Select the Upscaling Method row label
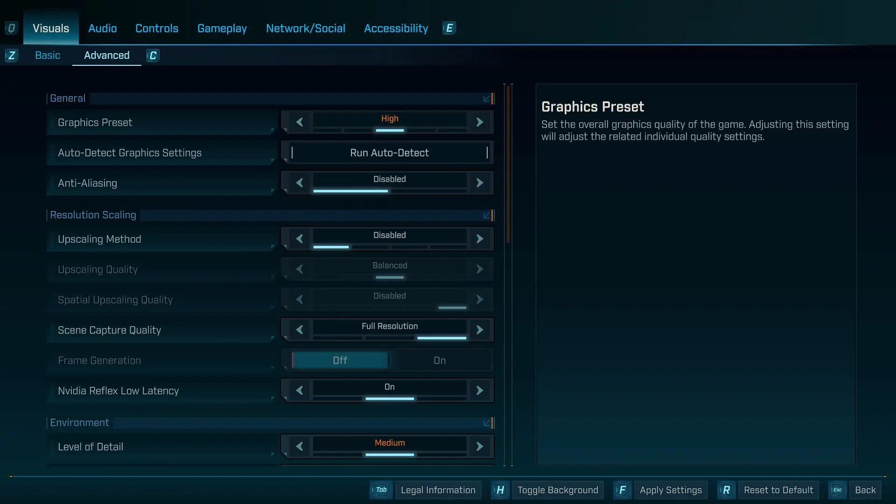896x504 pixels. [161, 239]
